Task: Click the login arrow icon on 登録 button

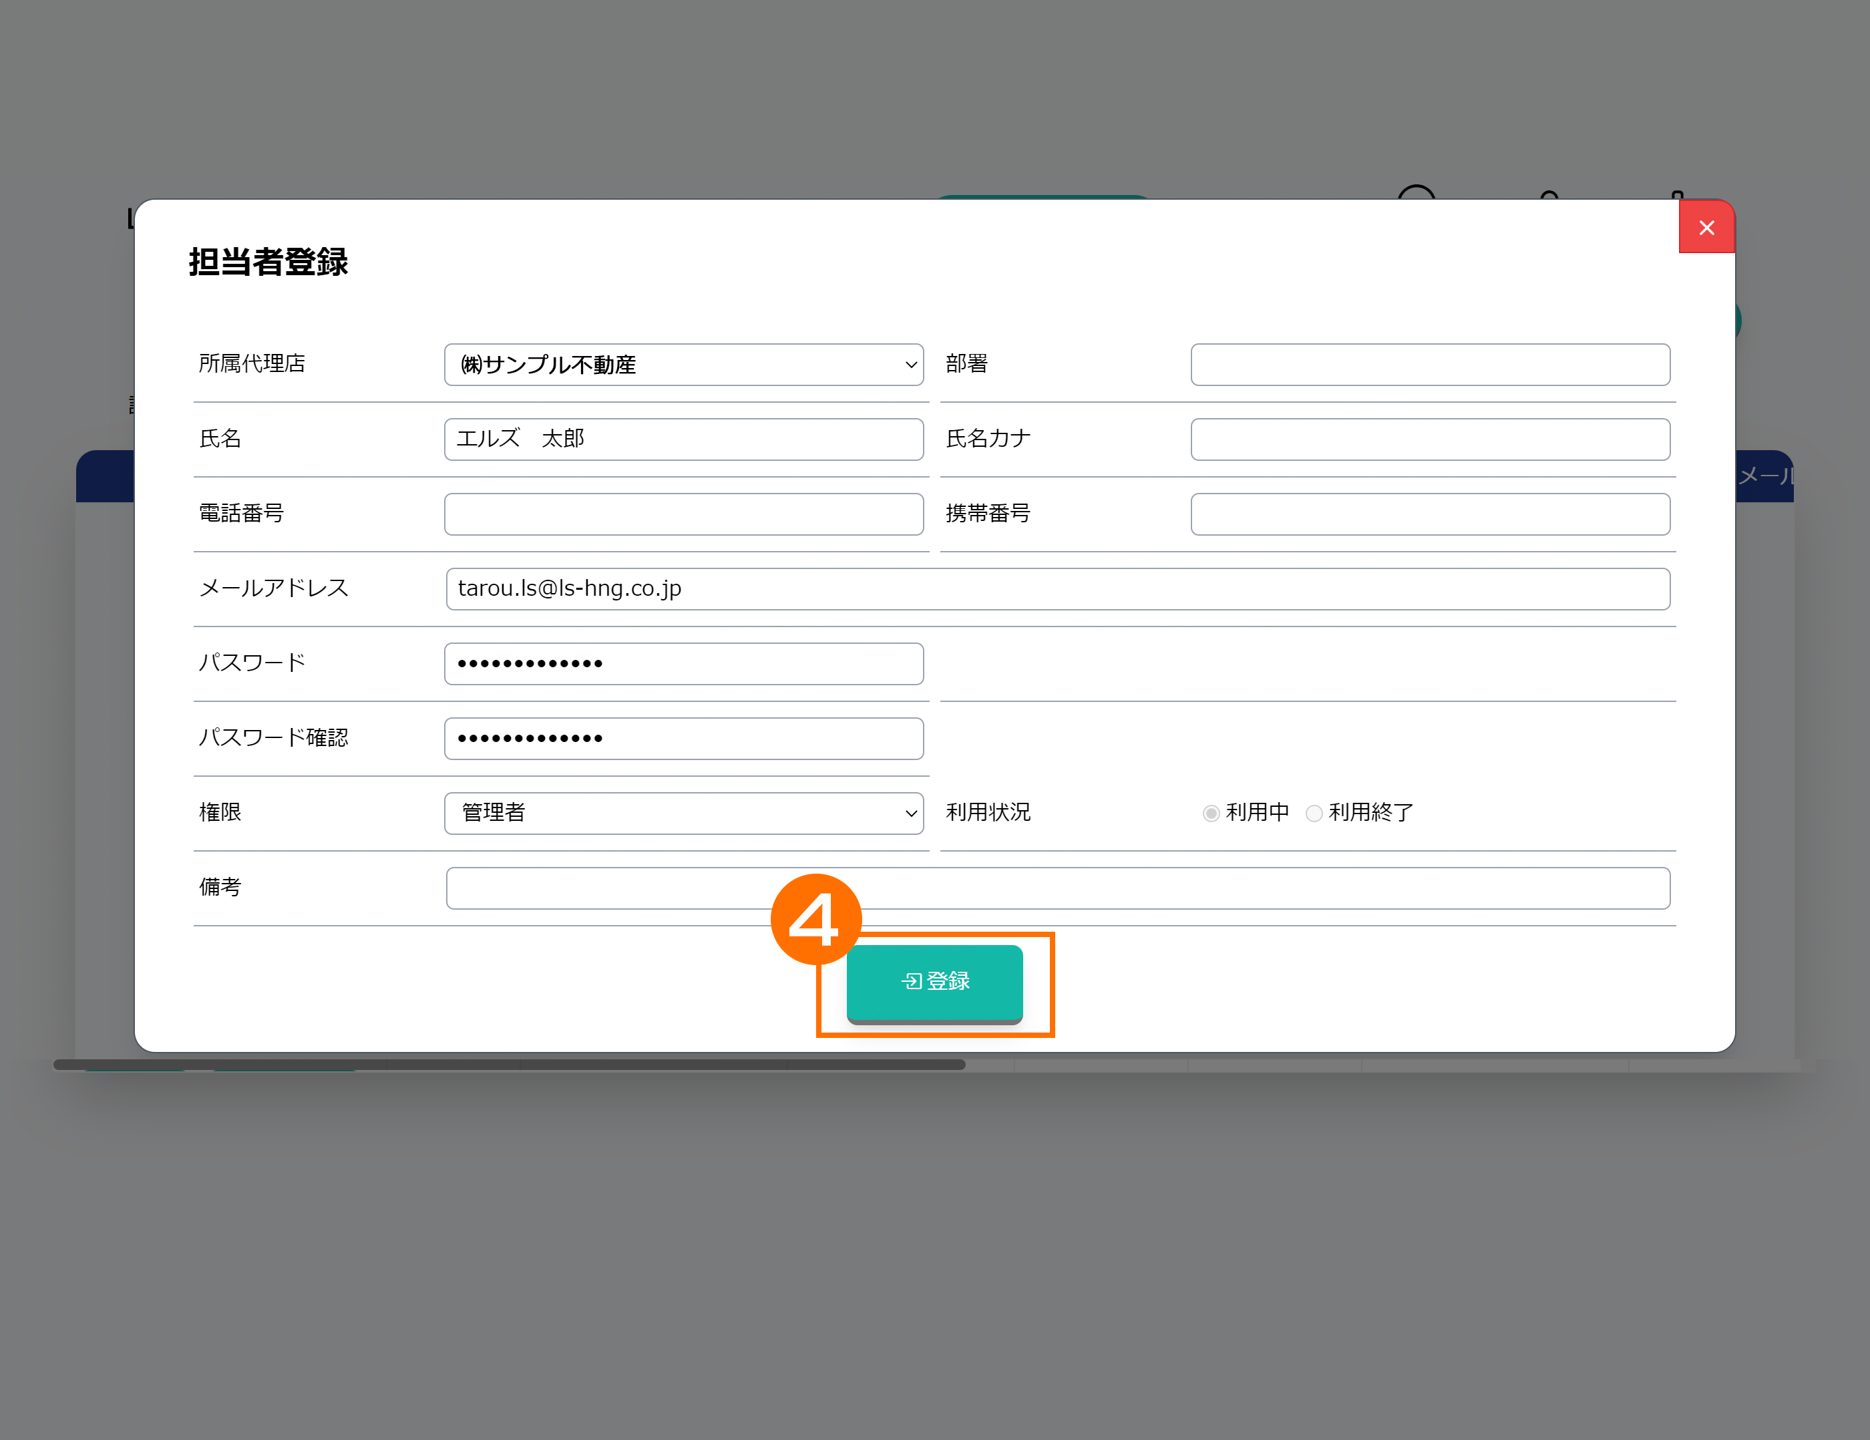Action: pos(911,981)
